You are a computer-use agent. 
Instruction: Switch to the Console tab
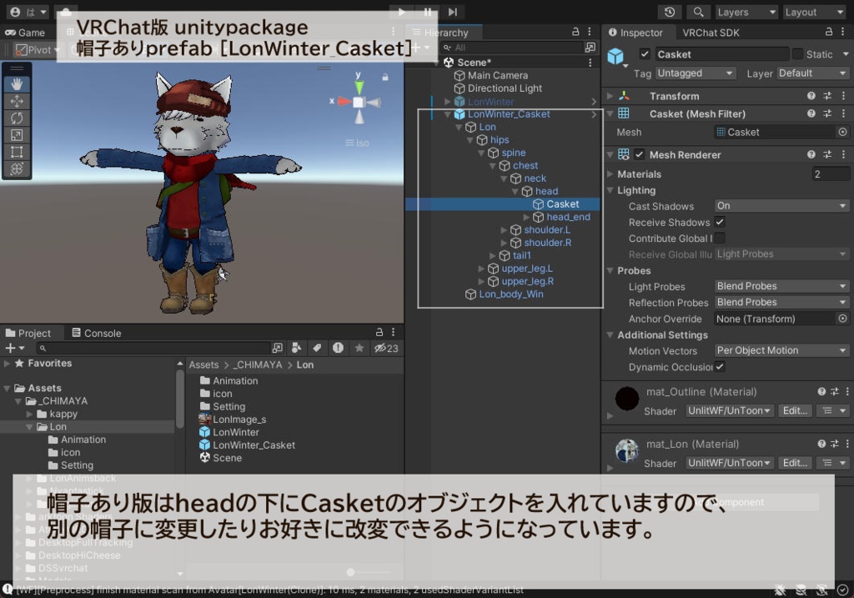[x=97, y=333]
